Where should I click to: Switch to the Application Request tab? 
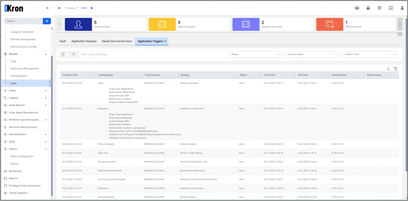tap(84, 41)
